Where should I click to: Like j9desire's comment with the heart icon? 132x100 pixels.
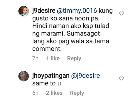coord(121,13)
